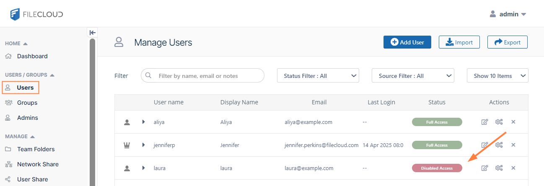Delete user laura with the X icon
Screen dimensions: 544x186
click(x=513, y=168)
